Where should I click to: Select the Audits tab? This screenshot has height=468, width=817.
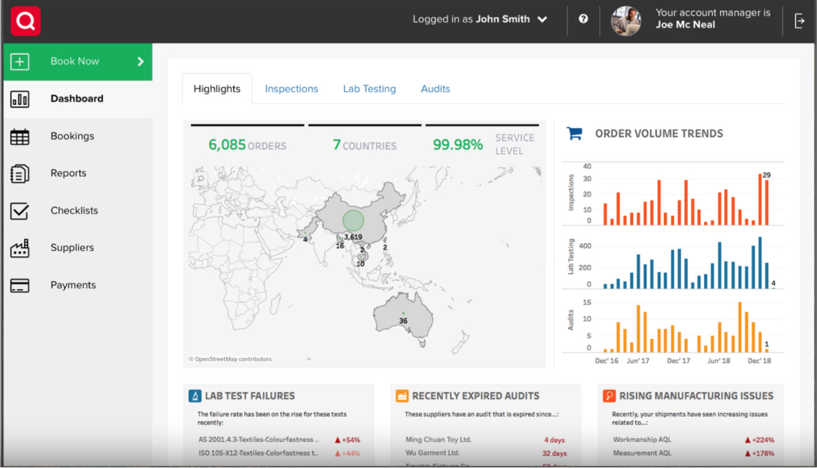point(435,89)
